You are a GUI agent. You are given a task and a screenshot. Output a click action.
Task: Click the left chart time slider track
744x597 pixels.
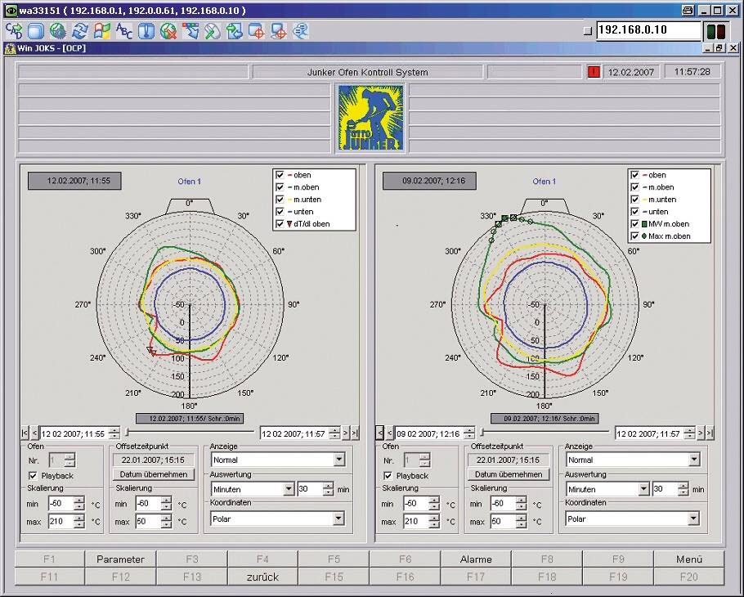click(192, 433)
